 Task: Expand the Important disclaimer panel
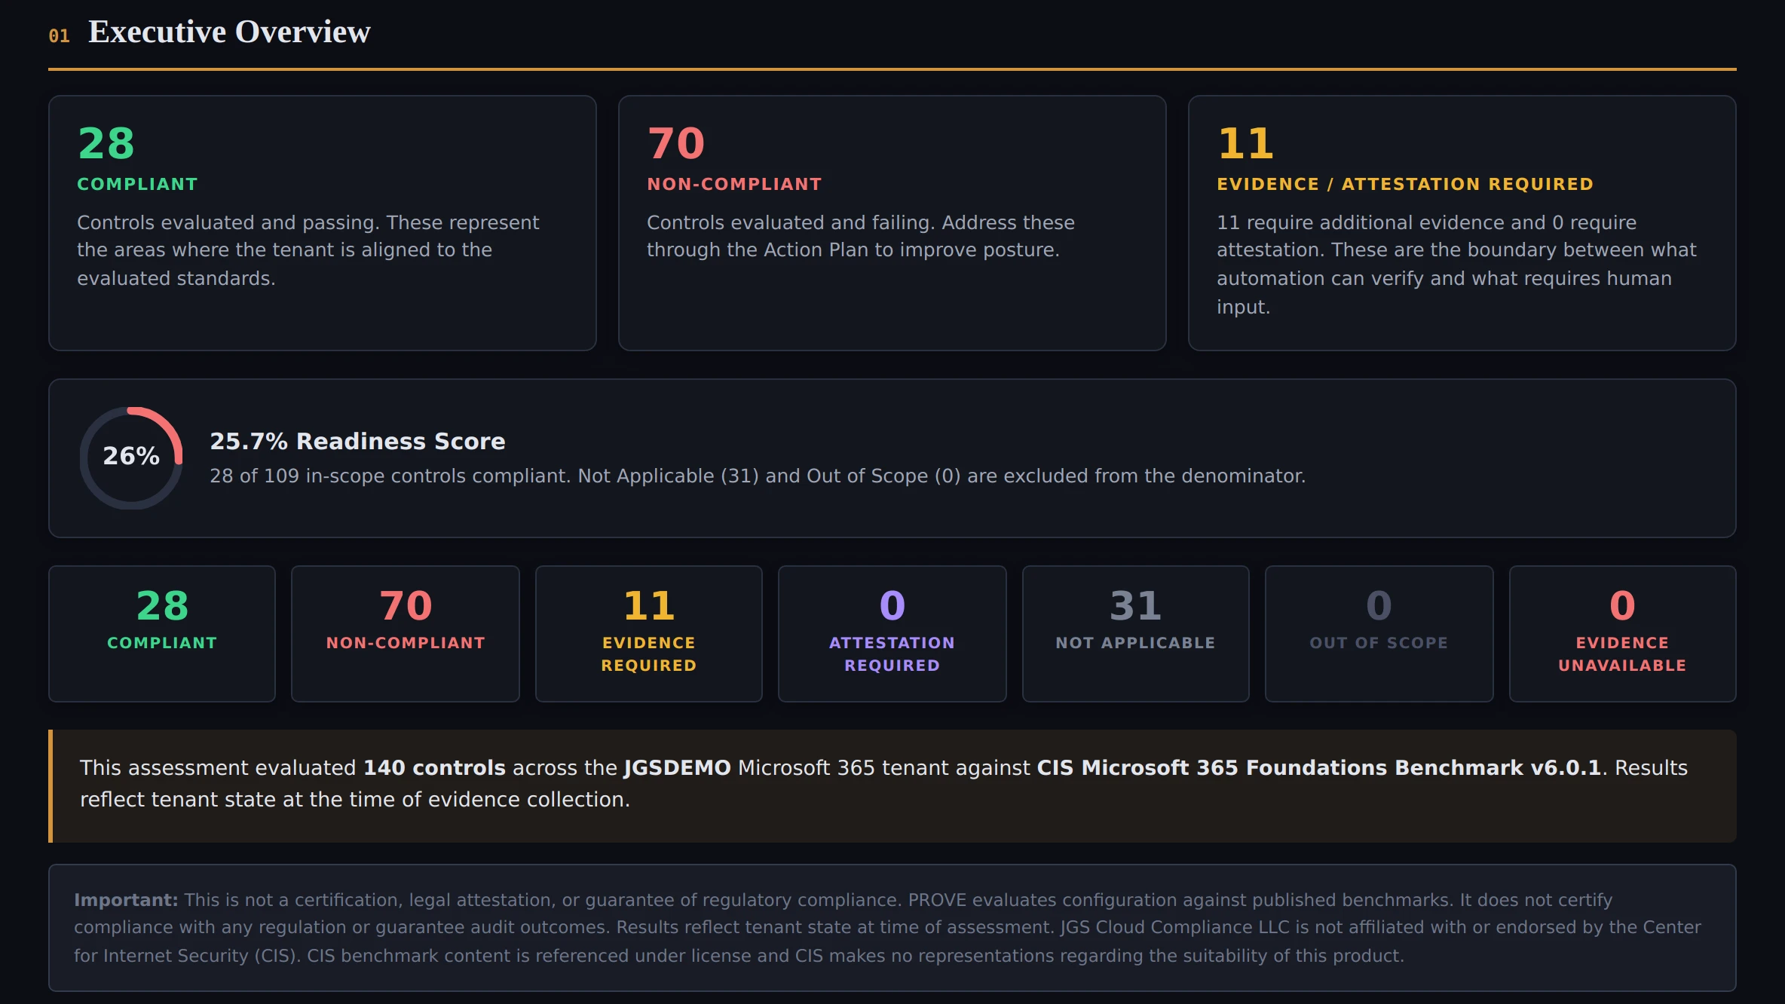[x=892, y=927]
